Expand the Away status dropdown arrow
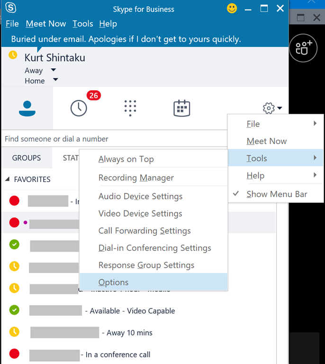This screenshot has height=364, width=325. [54, 70]
